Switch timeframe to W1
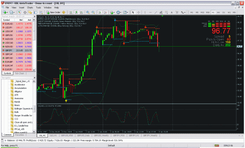245x148 pixels. point(229,13)
